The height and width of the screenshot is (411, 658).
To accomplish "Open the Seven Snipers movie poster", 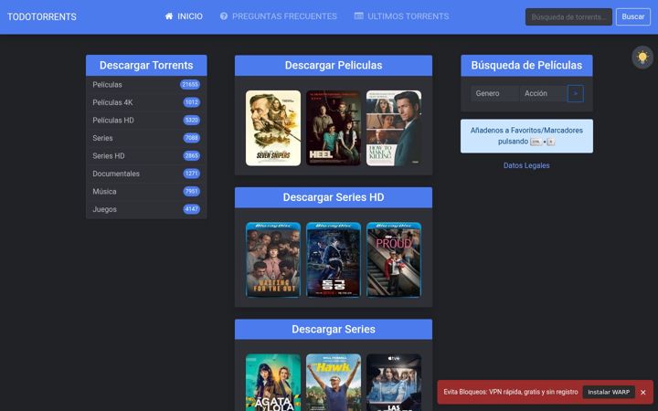I will (273, 128).
